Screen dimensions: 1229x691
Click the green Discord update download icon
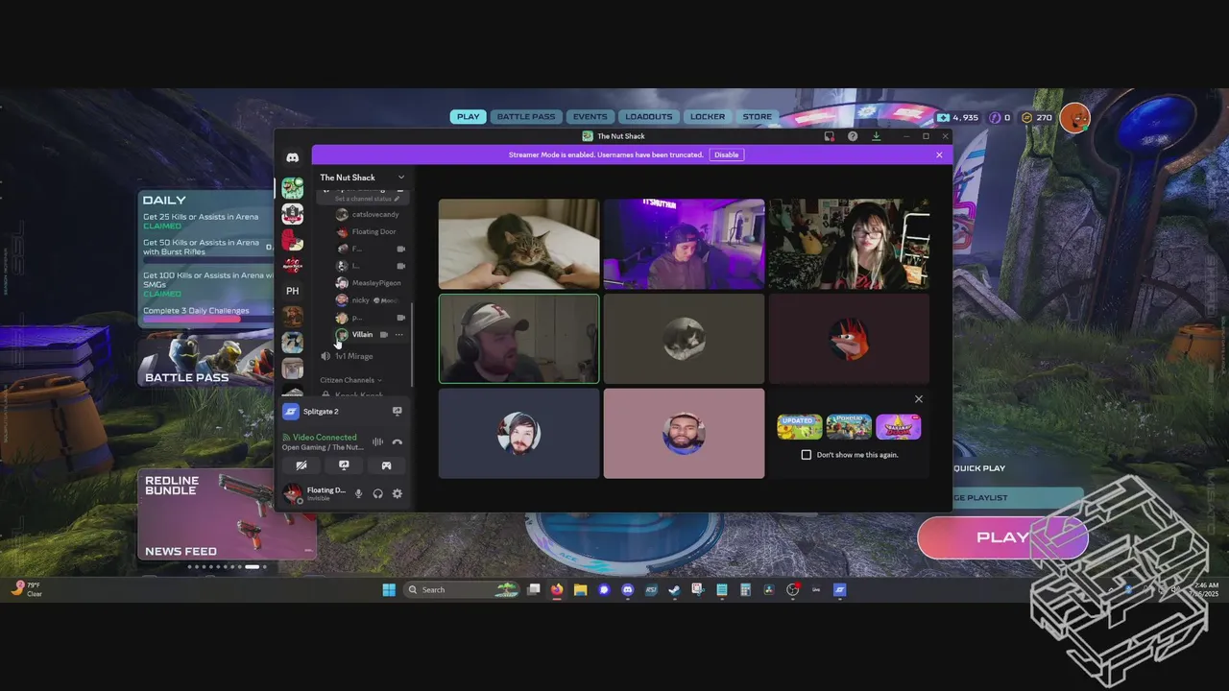coord(876,136)
